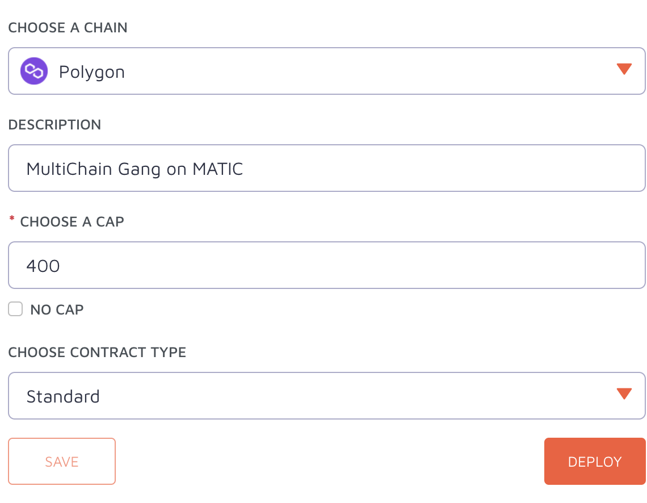The image size is (647, 503).
Task: Expand contract type list via orange arrow
Action: 624,393
